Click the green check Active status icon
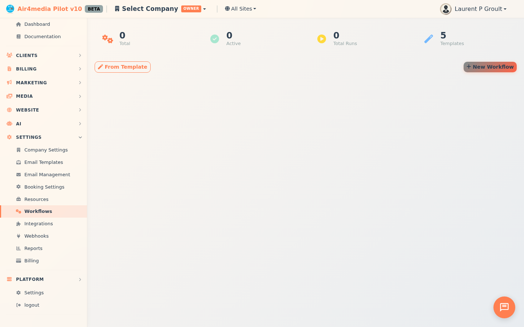 (215, 39)
